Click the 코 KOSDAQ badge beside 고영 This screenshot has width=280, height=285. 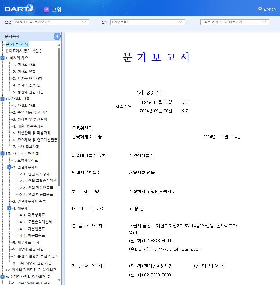[x=45, y=9]
